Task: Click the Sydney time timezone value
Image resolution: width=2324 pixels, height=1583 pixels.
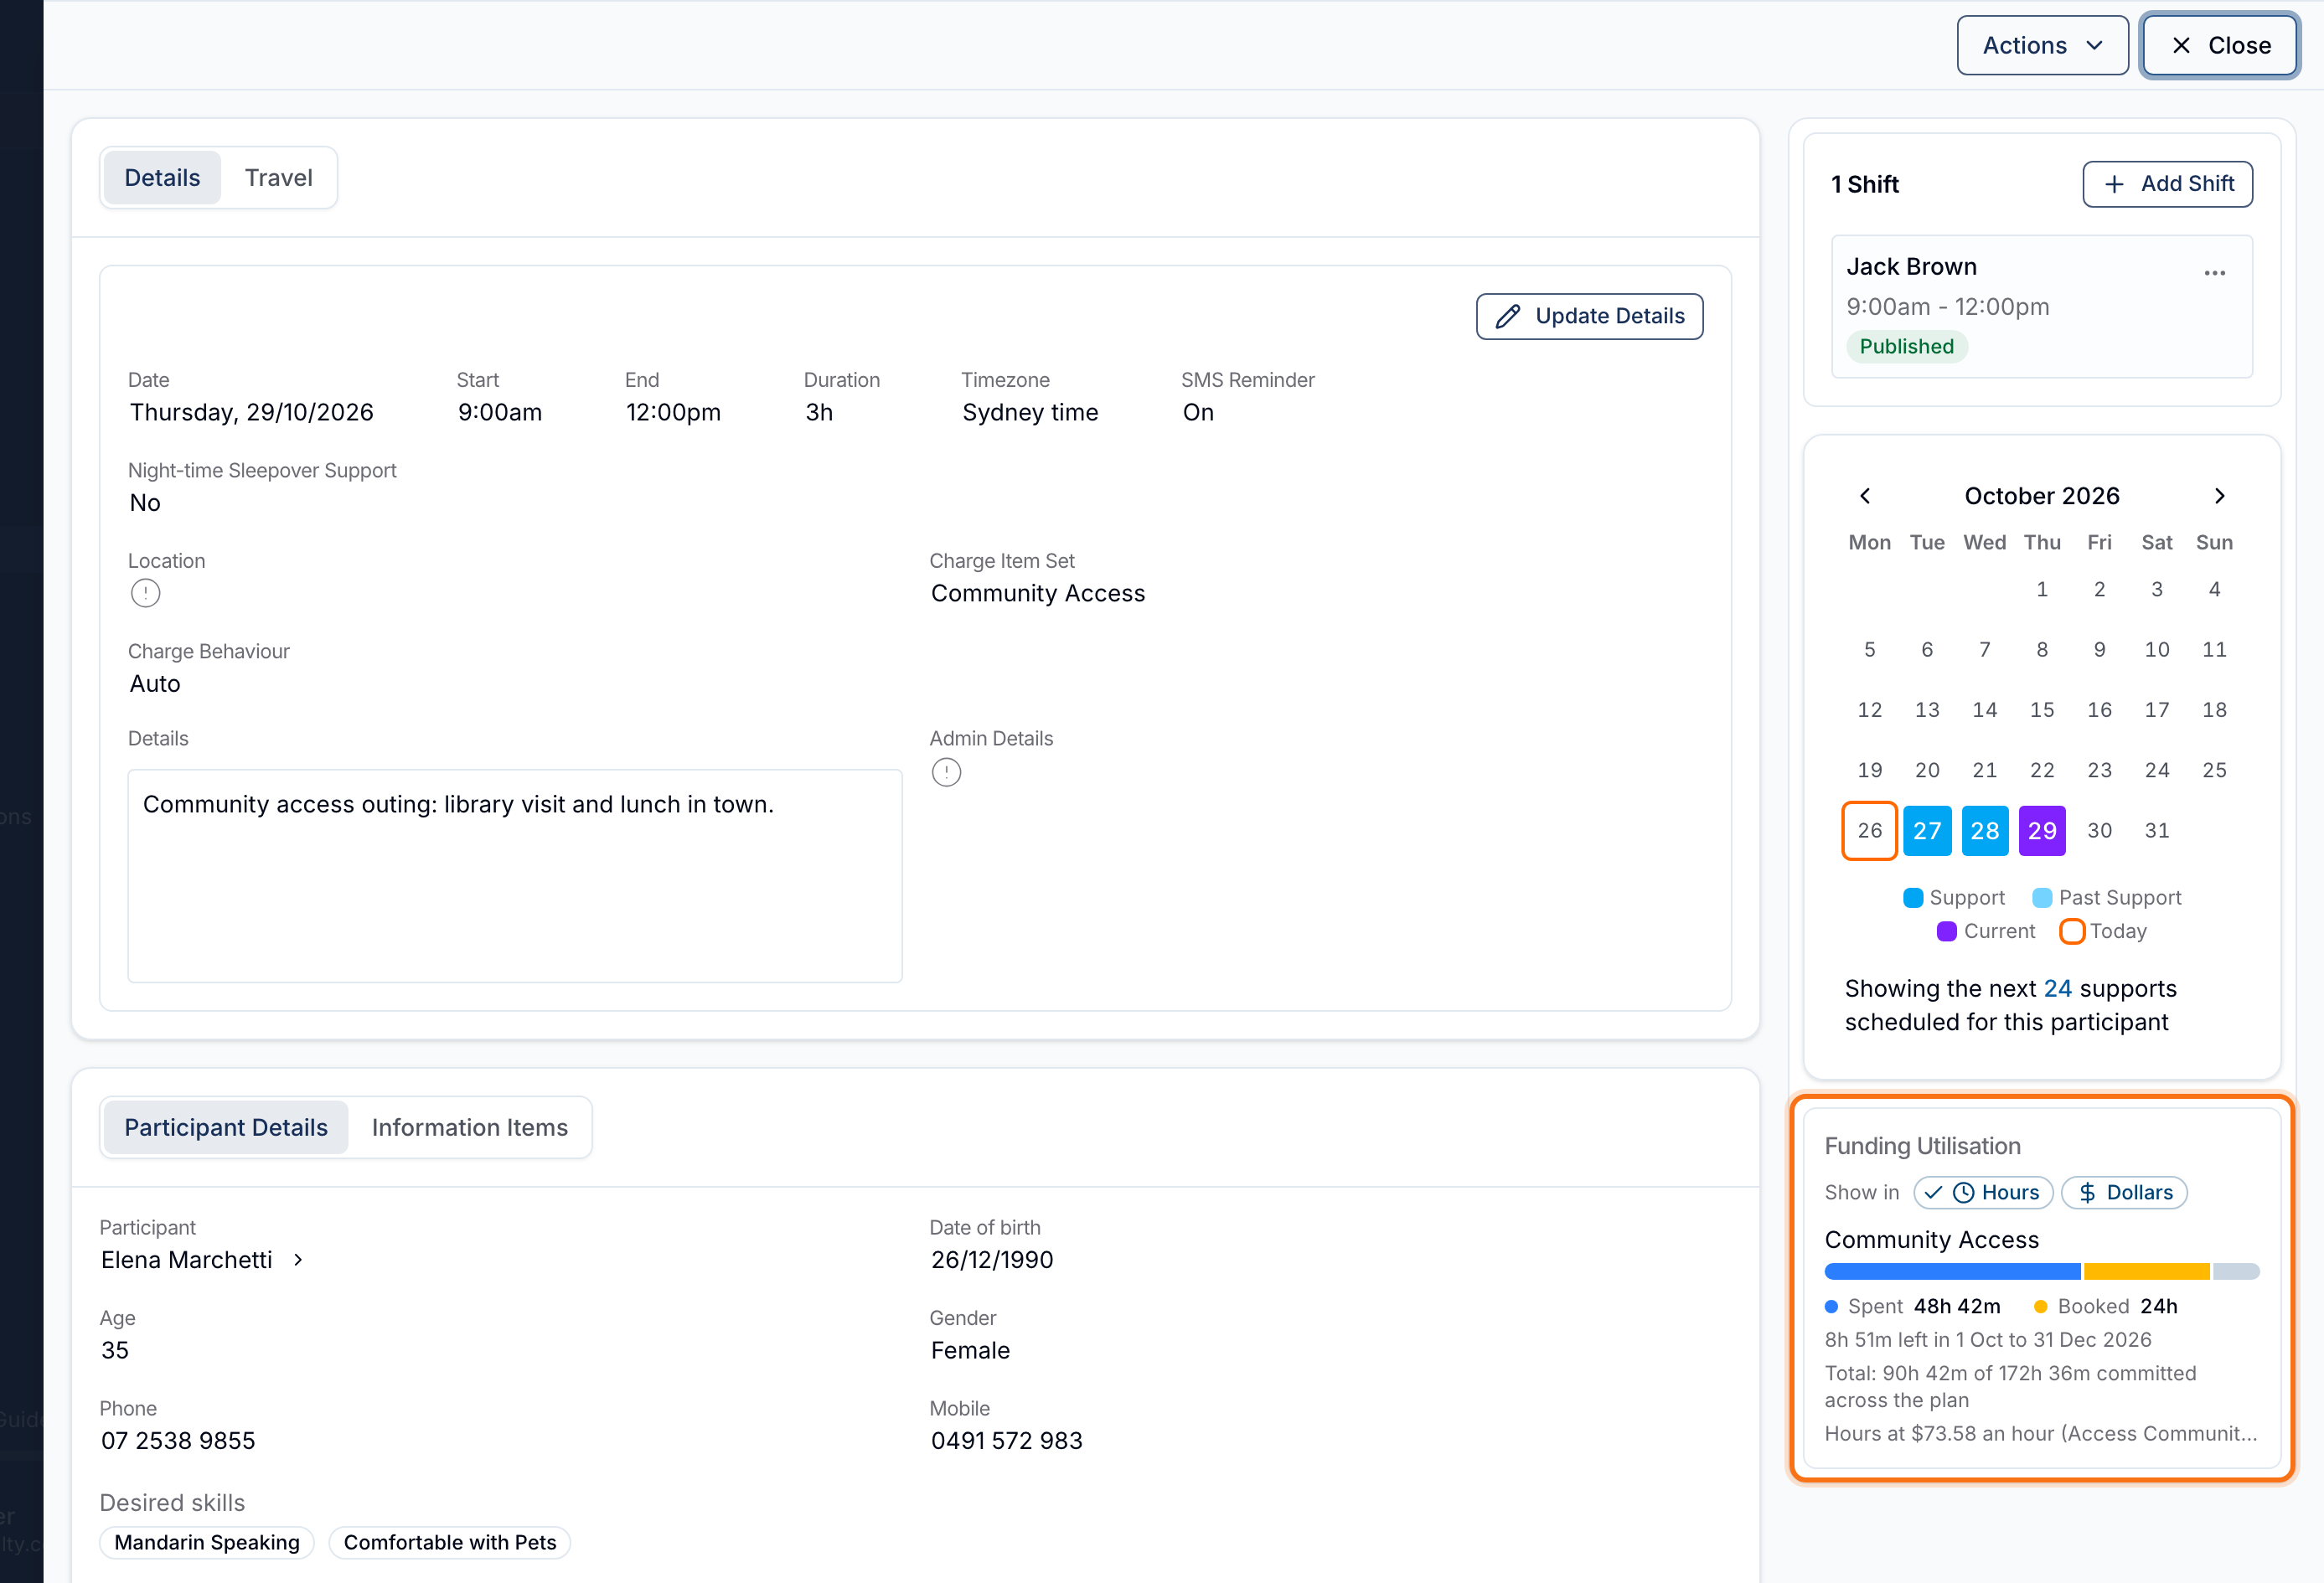Action: click(x=1030, y=413)
